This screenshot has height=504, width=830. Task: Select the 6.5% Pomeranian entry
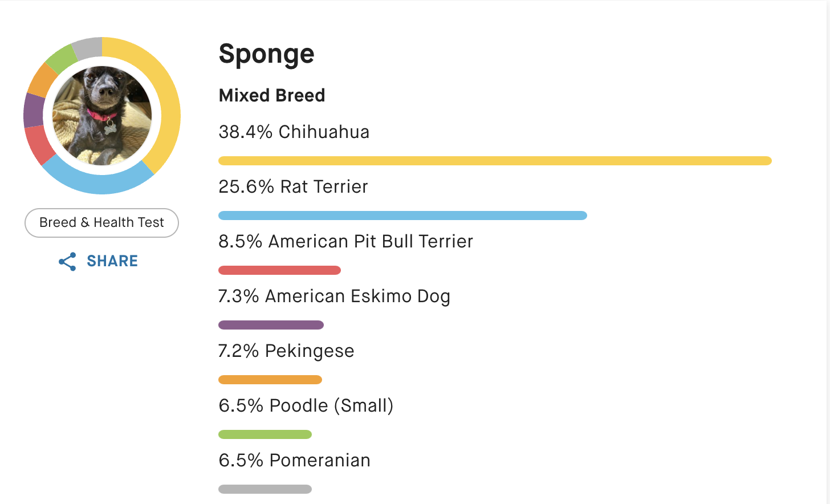coord(294,460)
